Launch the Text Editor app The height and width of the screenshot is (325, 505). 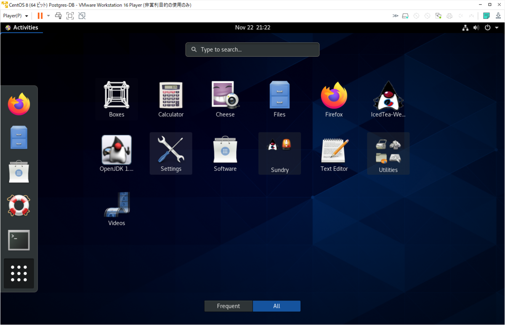[334, 153]
